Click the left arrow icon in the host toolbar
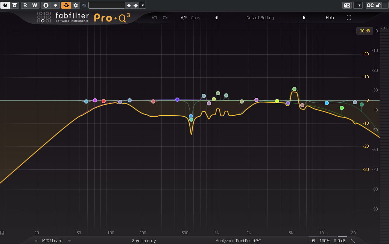The width and height of the screenshot is (389, 244). [55, 5]
